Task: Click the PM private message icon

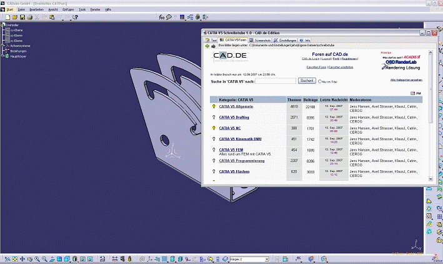Action: [416, 93]
